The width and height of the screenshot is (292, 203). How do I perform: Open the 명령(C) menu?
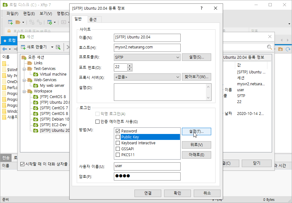click(x=63, y=14)
